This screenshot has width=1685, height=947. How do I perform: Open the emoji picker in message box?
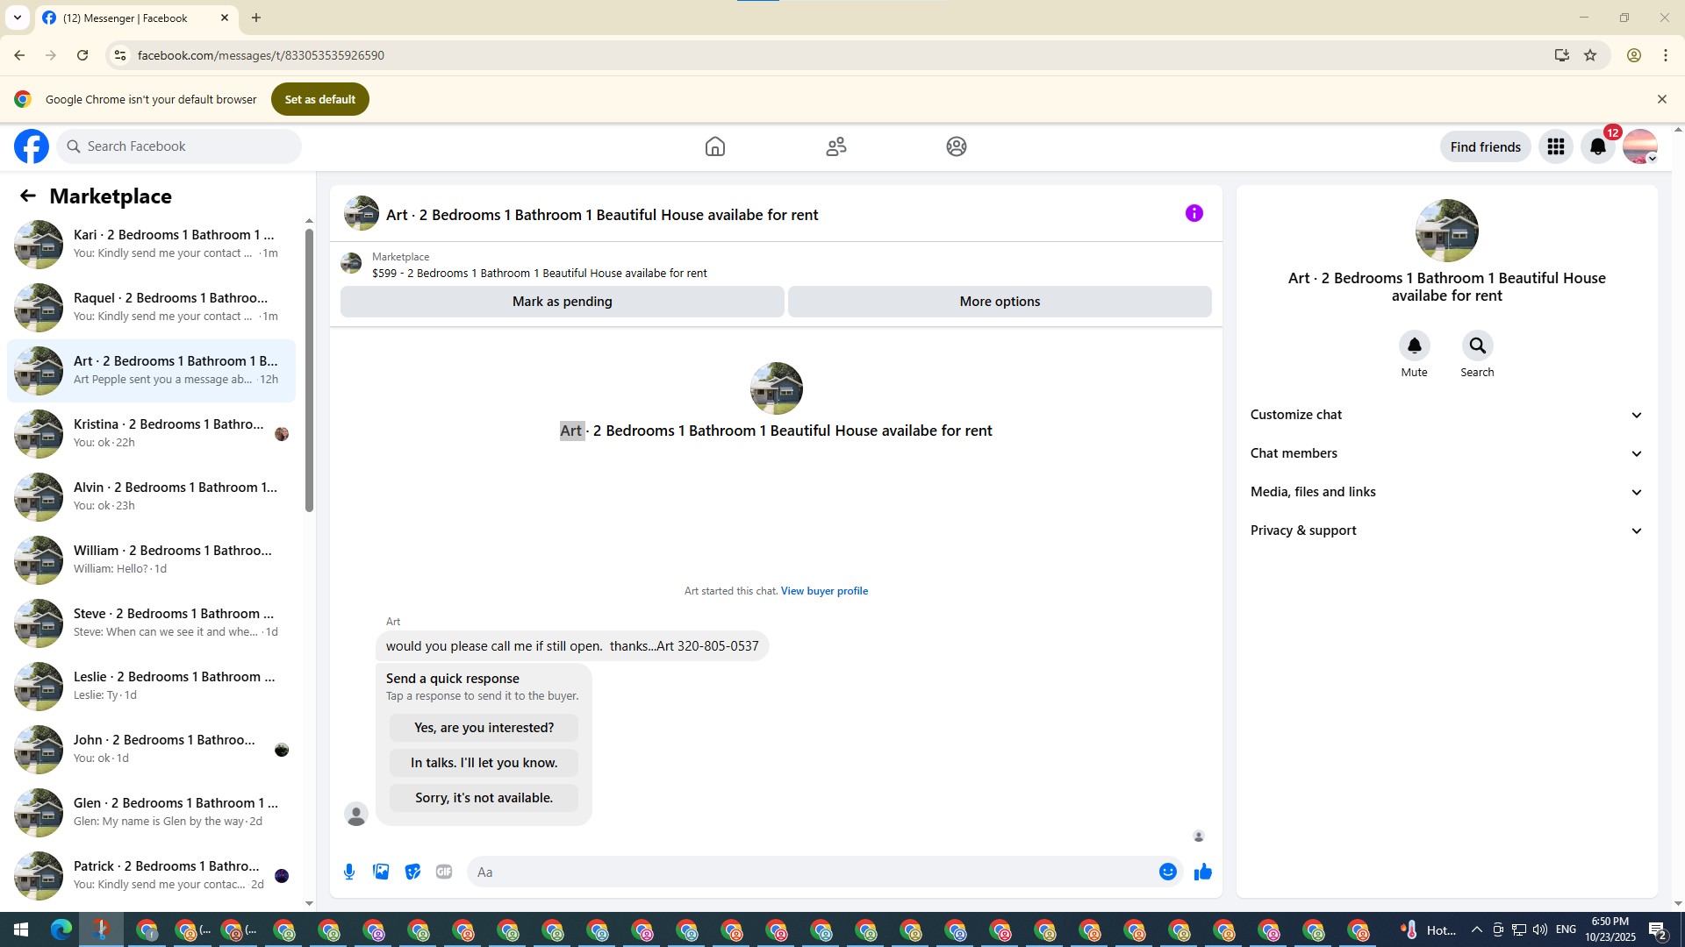click(1167, 872)
